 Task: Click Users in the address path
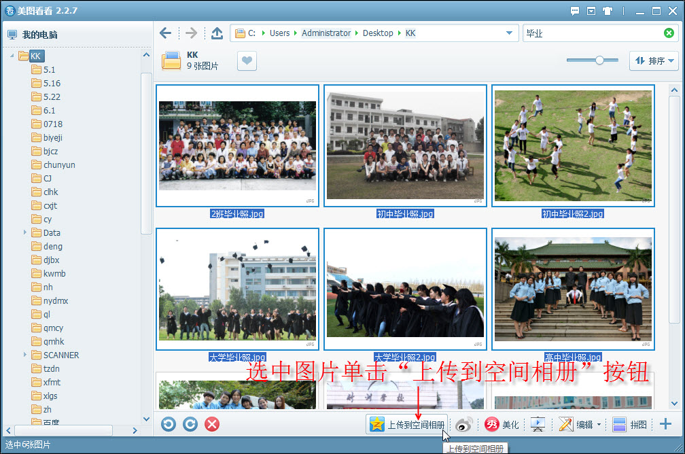[x=279, y=33]
